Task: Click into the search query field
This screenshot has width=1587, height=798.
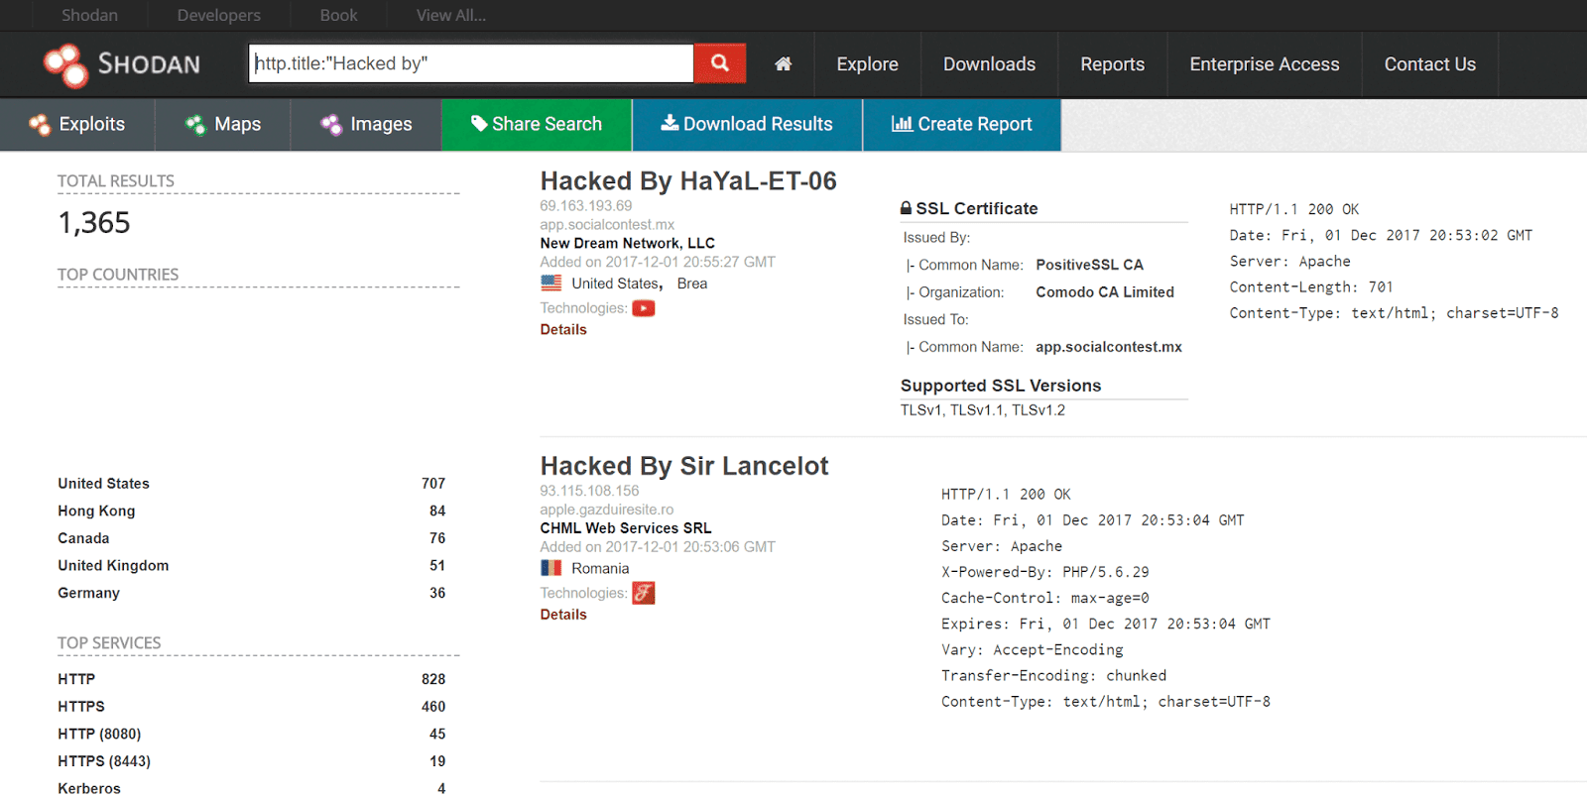Action: point(471,63)
